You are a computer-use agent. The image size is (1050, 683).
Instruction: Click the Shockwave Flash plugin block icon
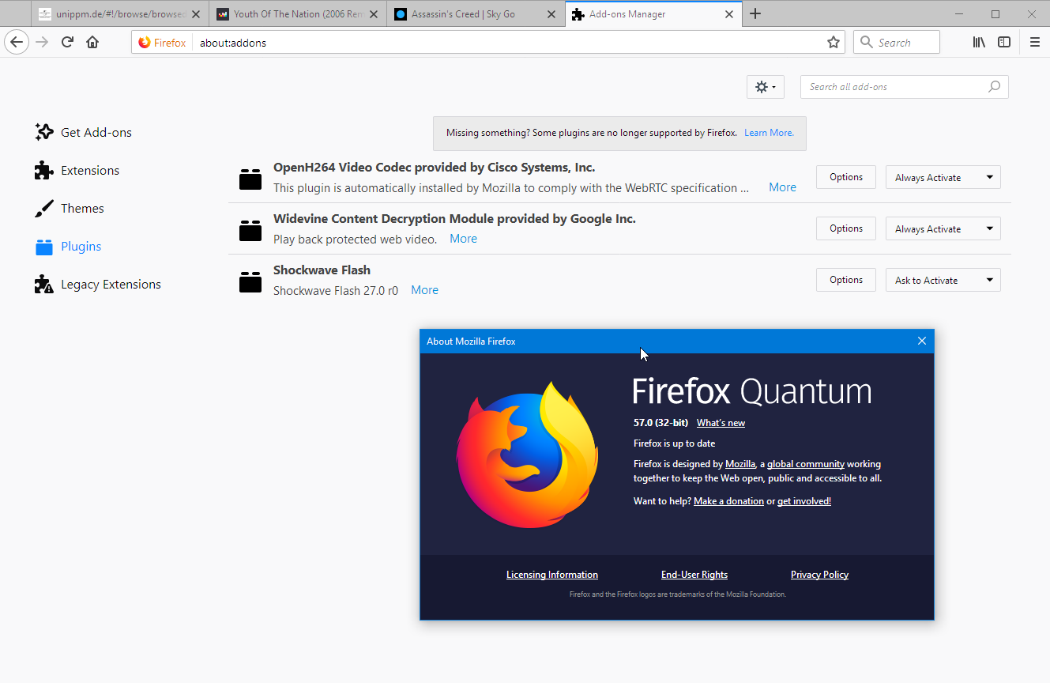point(250,281)
